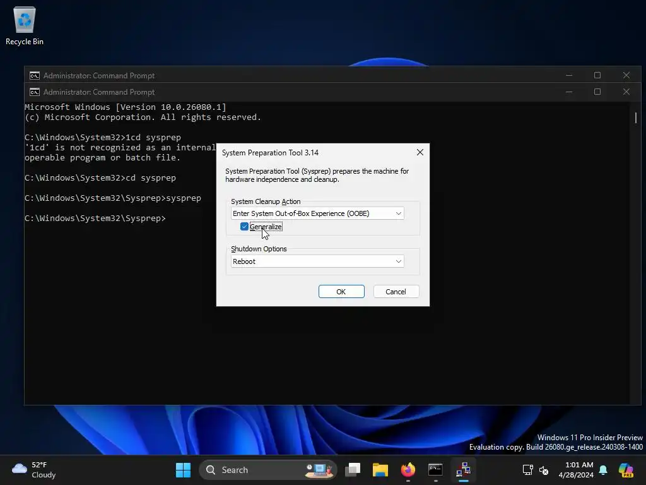Close the System Preparation Tool dialog
The height and width of the screenshot is (485, 646).
pyautogui.click(x=420, y=152)
